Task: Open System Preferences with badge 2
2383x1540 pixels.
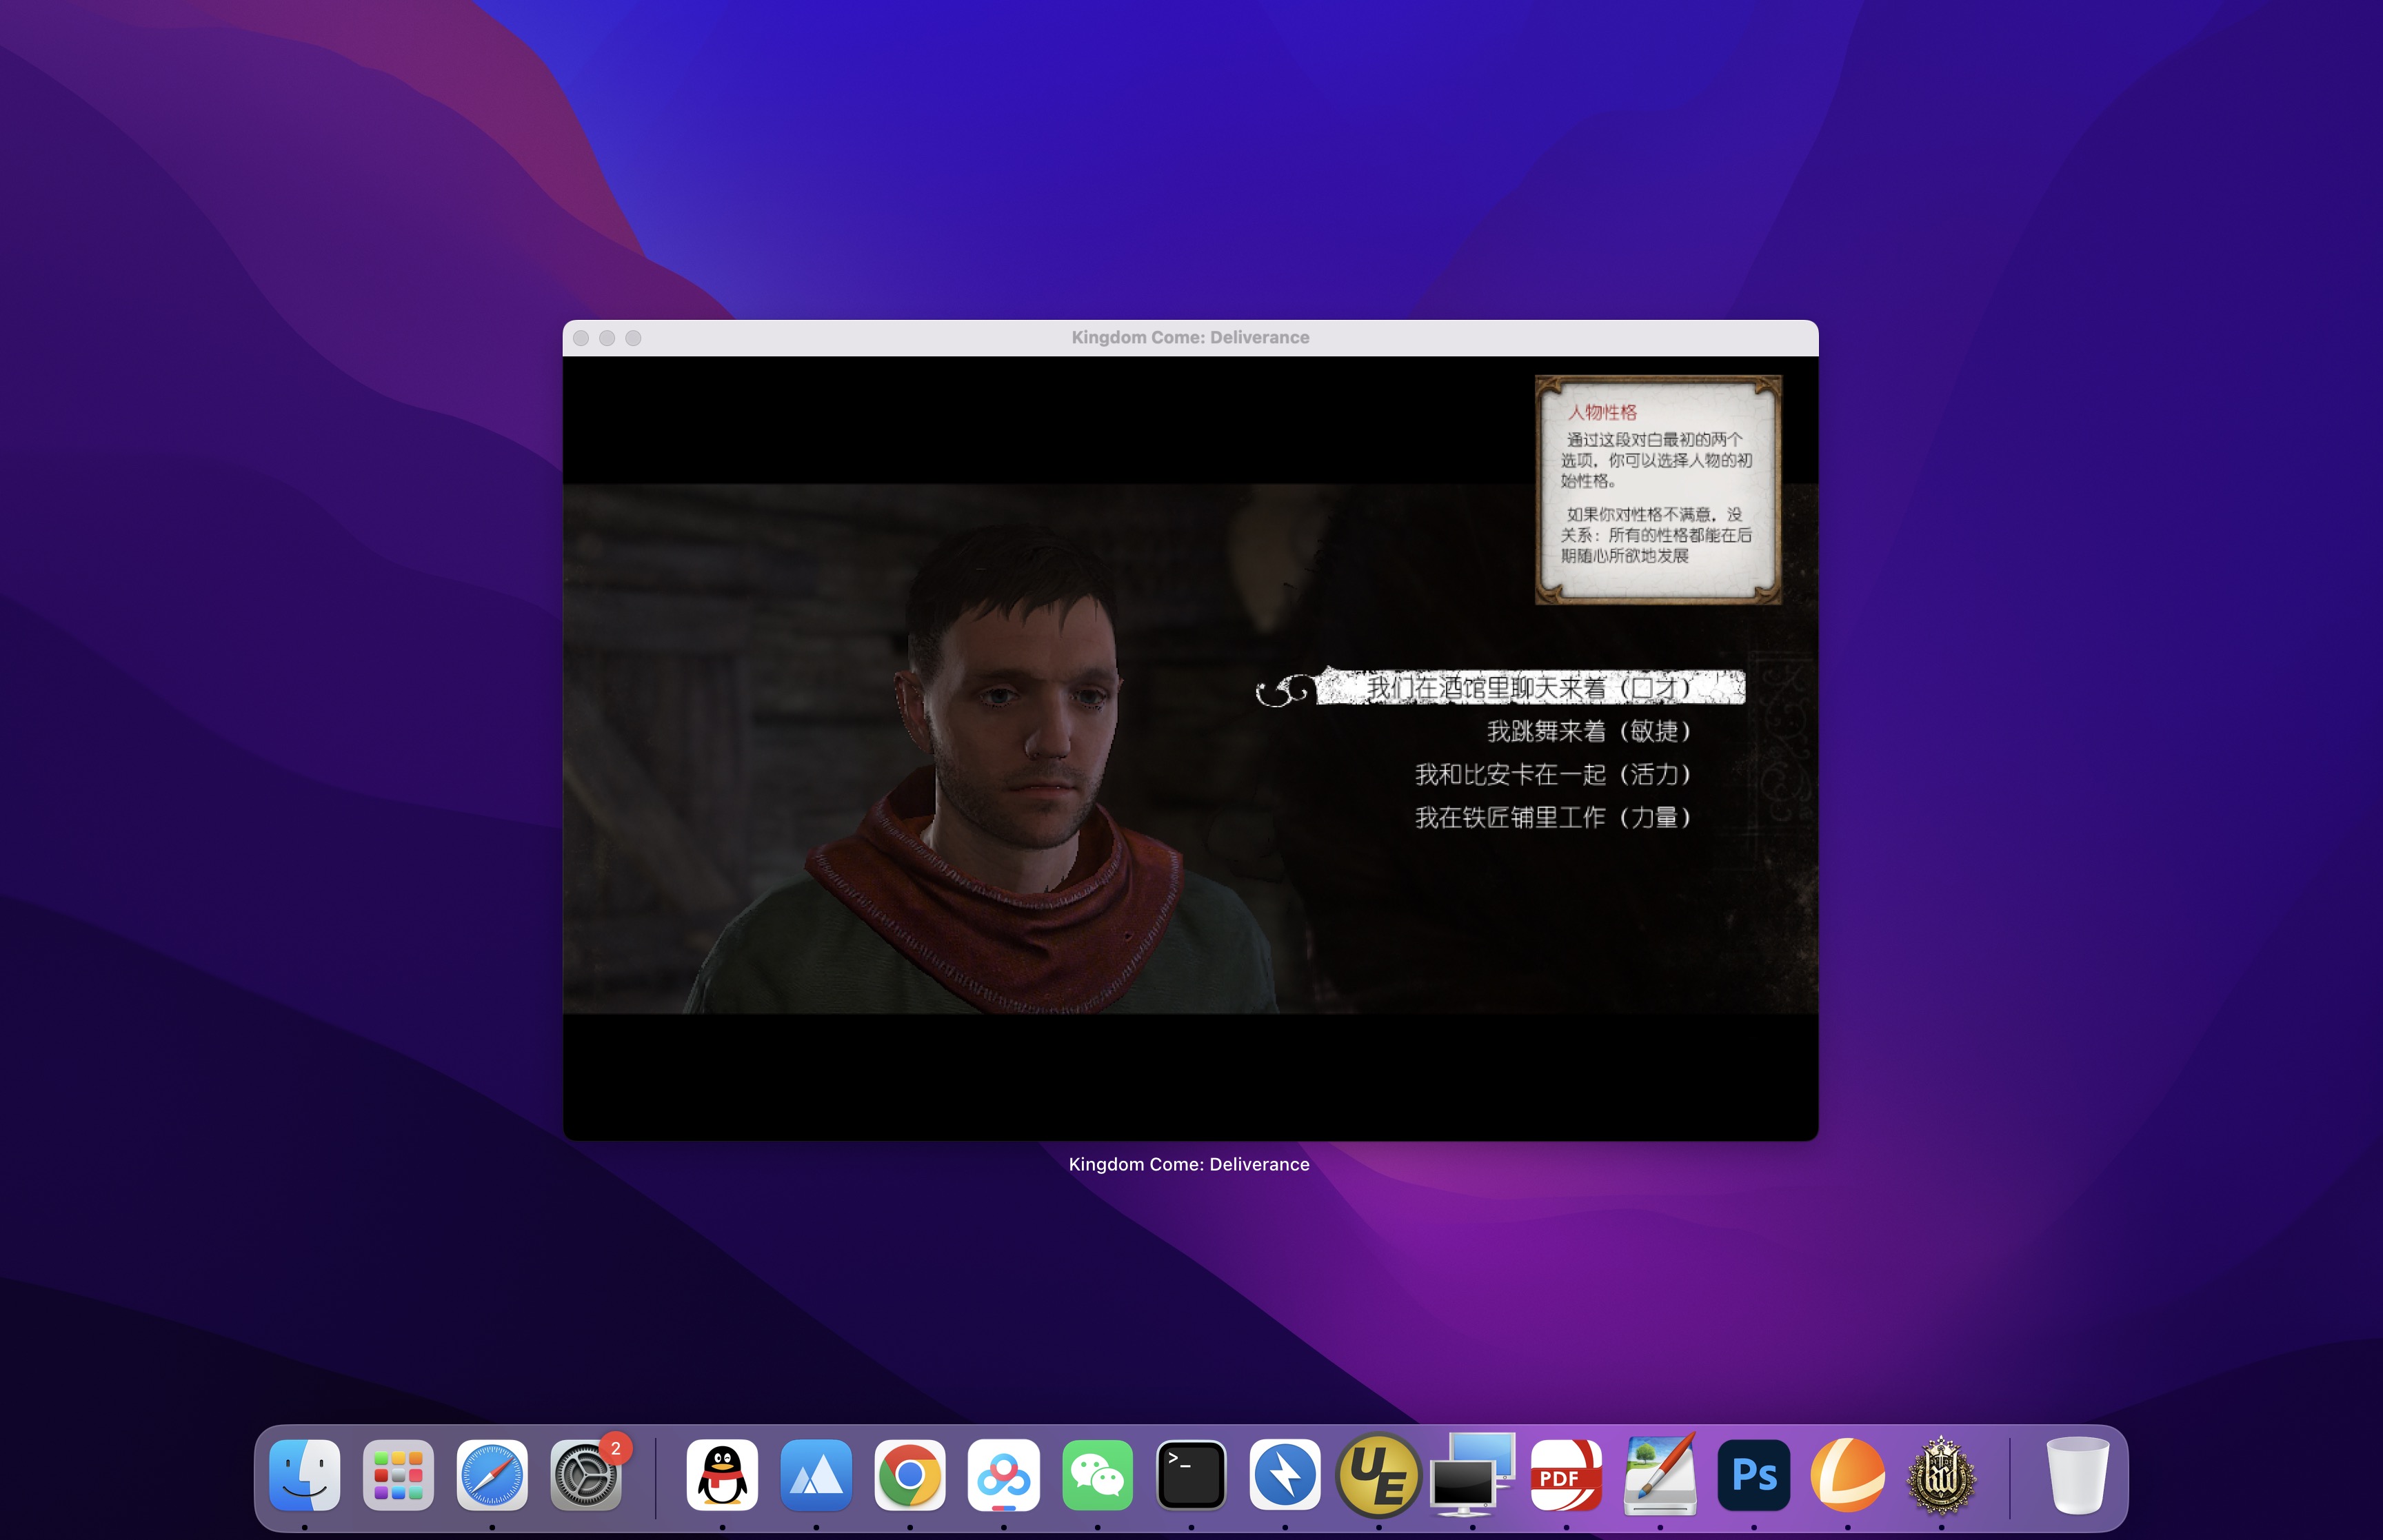Action: pos(586,1475)
